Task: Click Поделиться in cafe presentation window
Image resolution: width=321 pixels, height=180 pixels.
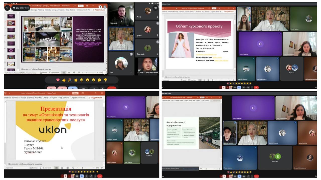Action: [x=98, y=10]
